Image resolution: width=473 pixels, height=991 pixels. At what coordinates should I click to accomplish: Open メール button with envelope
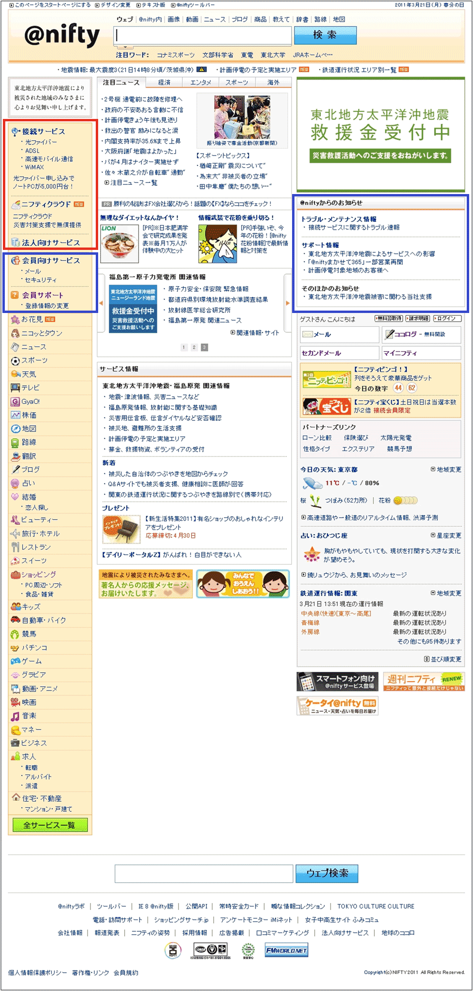click(x=340, y=334)
